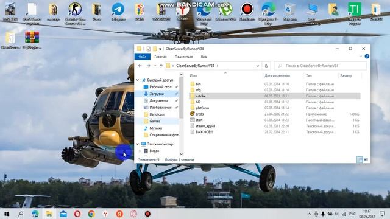Open the Counter-Strike Source desktop shortcut

pyautogui.click(x=75, y=13)
